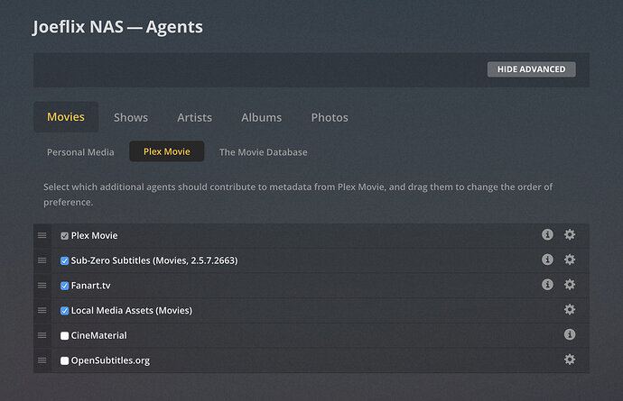Disable the Sub-Zero Subtitles checkbox

(65, 260)
